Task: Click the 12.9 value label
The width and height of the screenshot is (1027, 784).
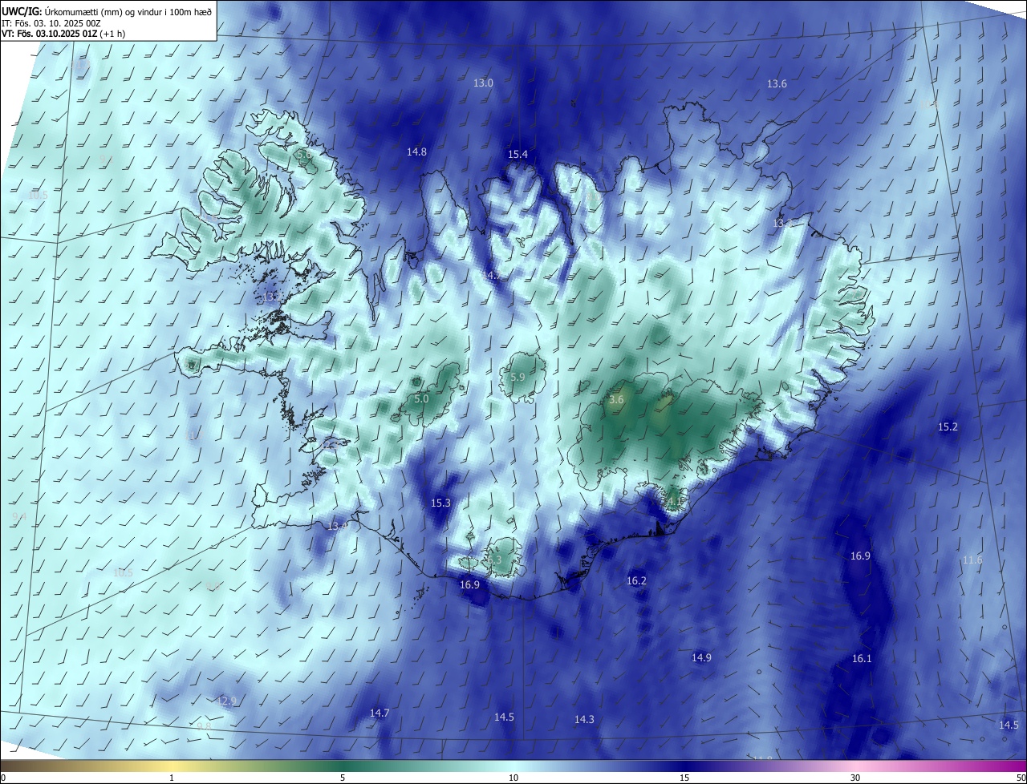Action: click(x=227, y=701)
